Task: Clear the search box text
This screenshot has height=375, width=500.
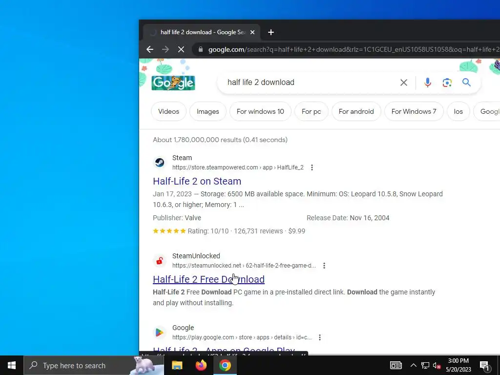Action: pyautogui.click(x=403, y=83)
